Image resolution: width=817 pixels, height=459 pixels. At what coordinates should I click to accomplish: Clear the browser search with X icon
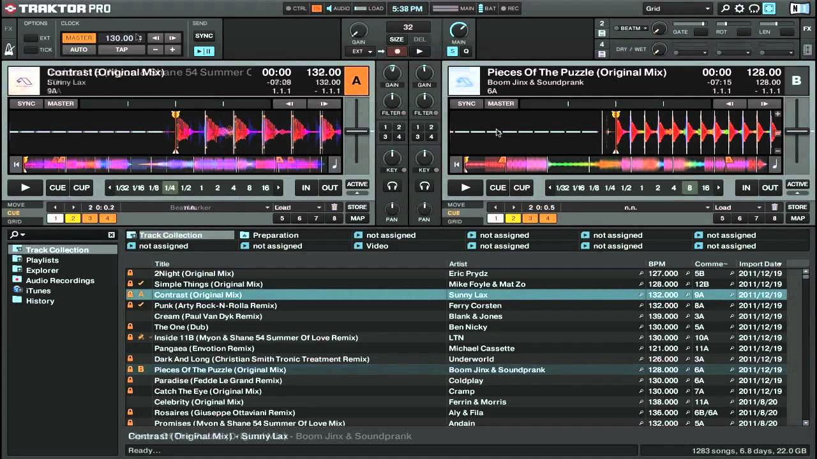pos(111,235)
